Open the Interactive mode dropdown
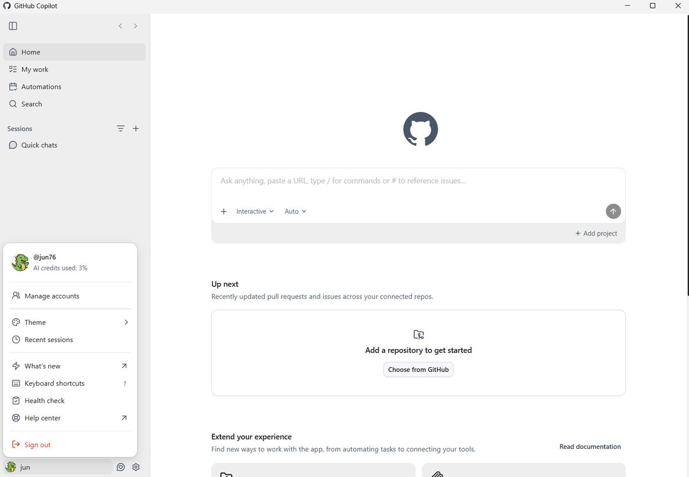The image size is (689, 477). (255, 211)
